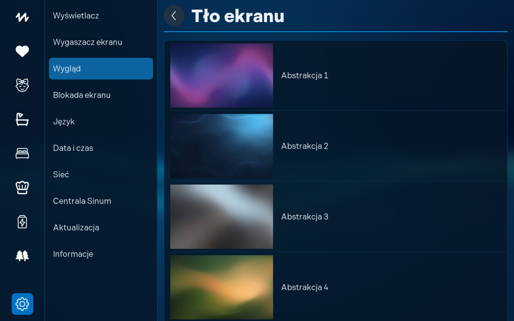Click the Abstrakcja 1 label

point(305,75)
